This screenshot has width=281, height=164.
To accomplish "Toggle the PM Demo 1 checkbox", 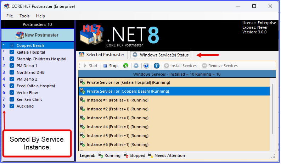I will click(x=12, y=66).
